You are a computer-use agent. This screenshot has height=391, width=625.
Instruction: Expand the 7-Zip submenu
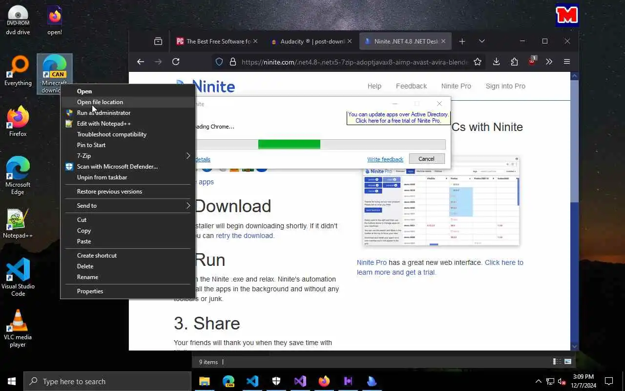[128, 156]
